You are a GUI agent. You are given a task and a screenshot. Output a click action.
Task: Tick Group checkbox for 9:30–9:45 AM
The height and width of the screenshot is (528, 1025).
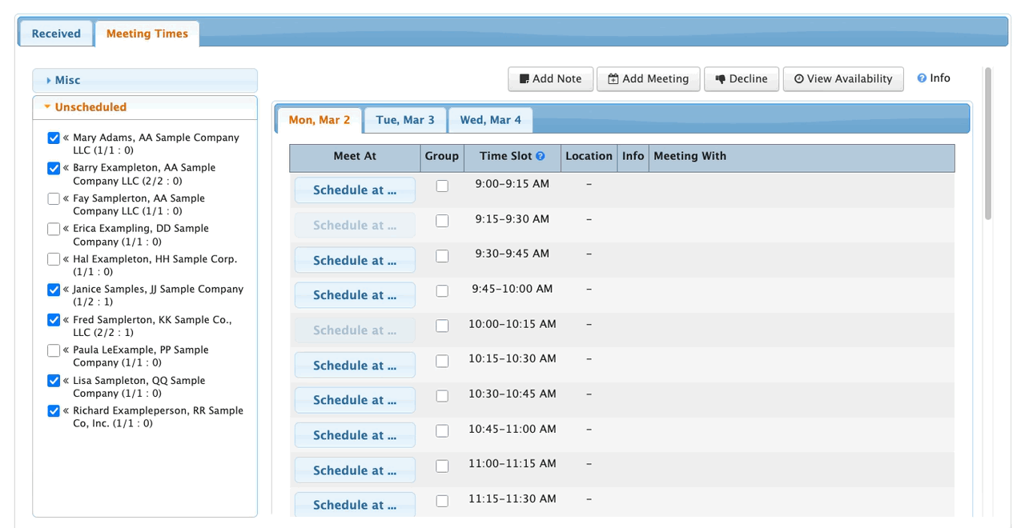tap(442, 256)
